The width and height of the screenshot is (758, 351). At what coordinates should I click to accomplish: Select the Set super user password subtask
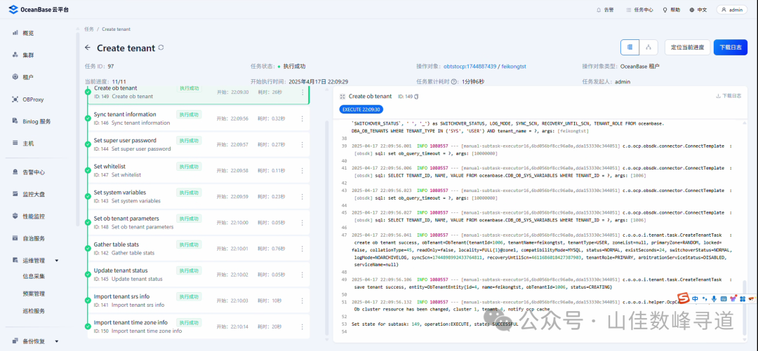click(x=198, y=144)
